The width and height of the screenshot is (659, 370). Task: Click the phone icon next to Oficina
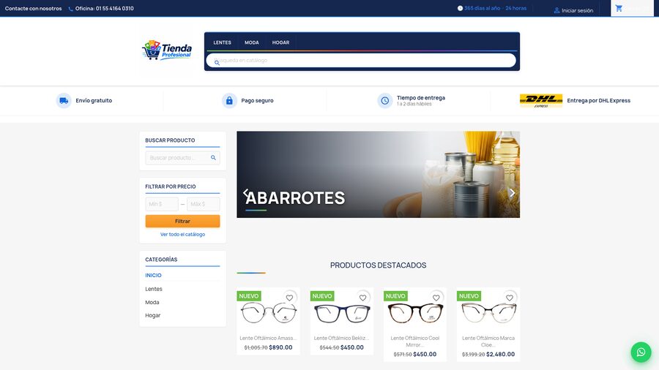(70, 9)
